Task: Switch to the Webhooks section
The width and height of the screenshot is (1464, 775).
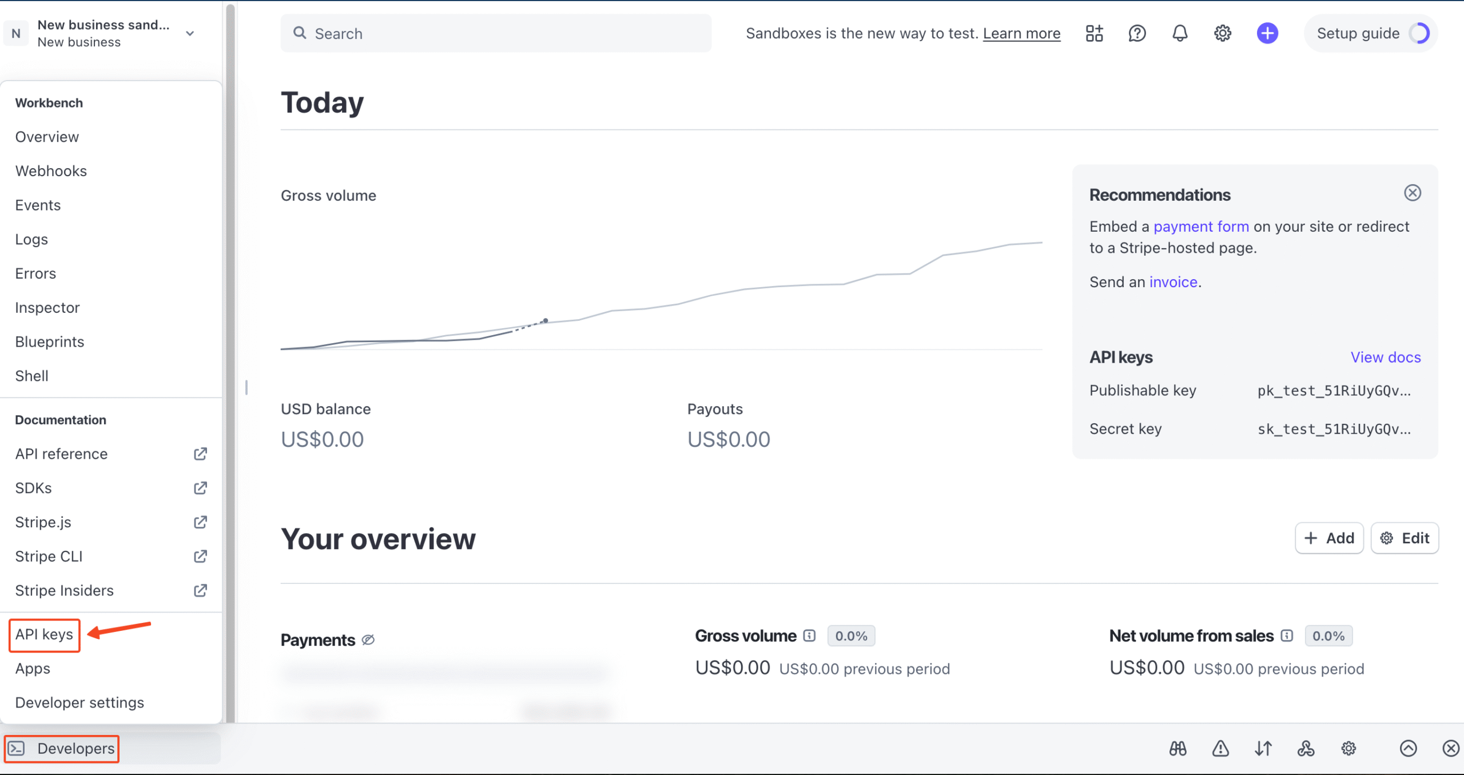Action: pyautogui.click(x=51, y=170)
